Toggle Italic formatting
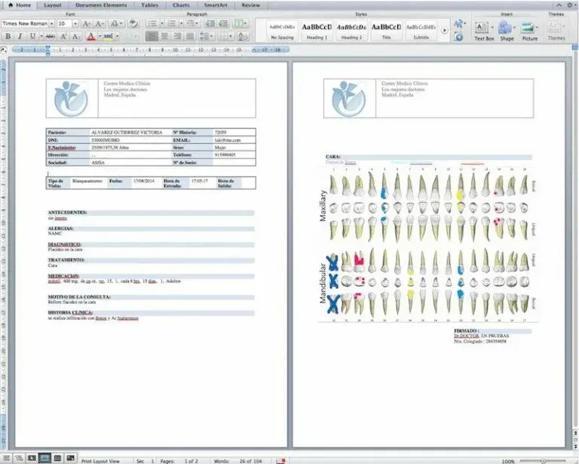The image size is (579, 464). click(x=20, y=36)
